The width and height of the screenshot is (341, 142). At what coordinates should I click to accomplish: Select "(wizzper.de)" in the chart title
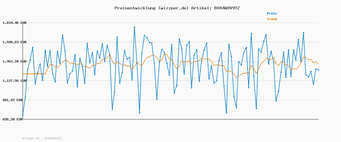click(173, 8)
